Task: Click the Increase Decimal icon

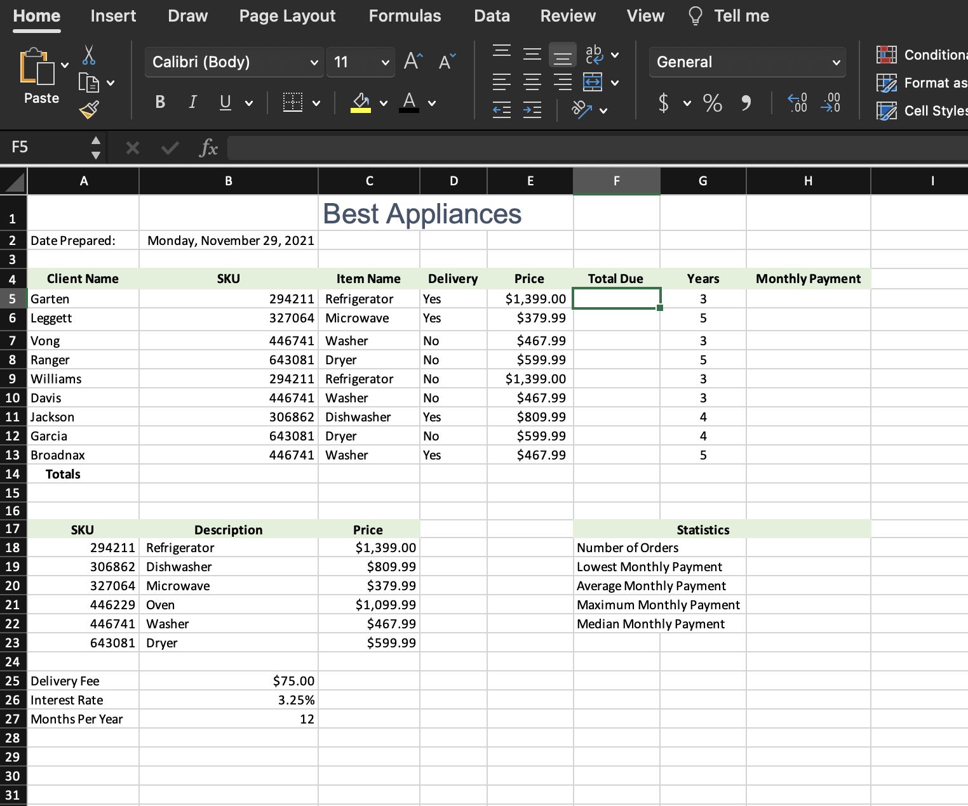Action: [x=797, y=102]
